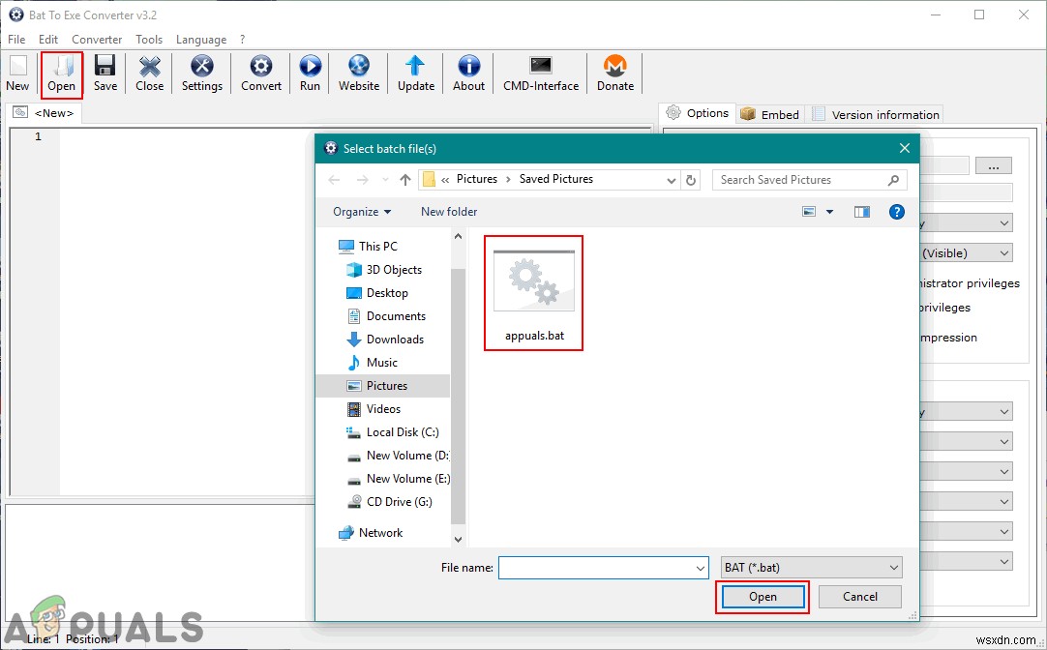Check for updates via the Update icon
Image resolution: width=1047 pixels, height=650 pixels.
(x=415, y=73)
